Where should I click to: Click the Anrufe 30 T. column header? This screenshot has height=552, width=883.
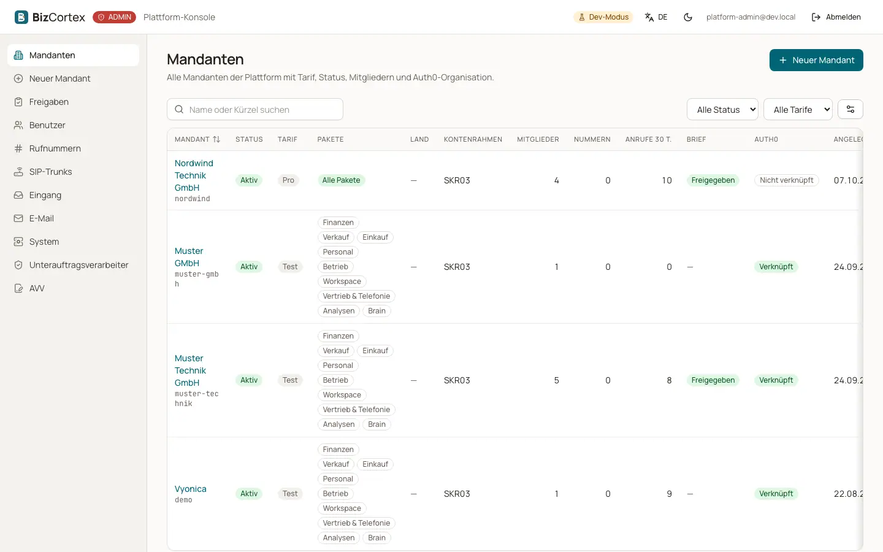coord(648,139)
